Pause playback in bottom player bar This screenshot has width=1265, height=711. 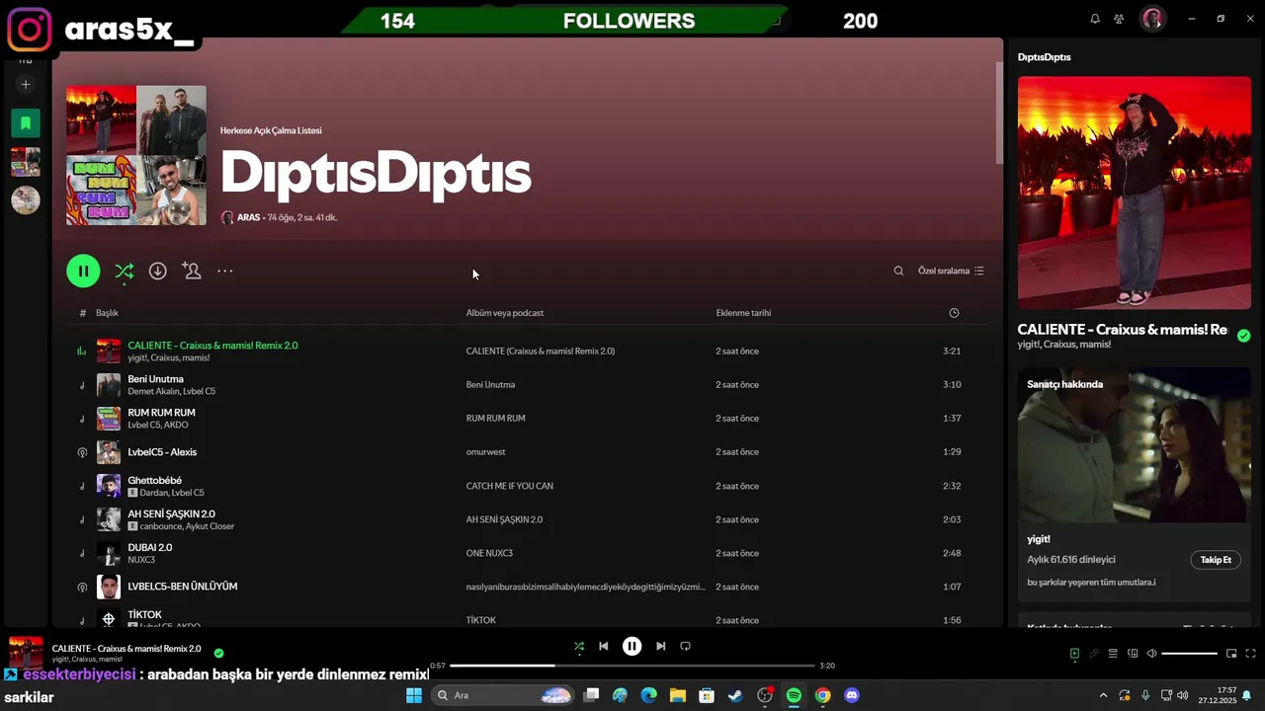point(632,646)
